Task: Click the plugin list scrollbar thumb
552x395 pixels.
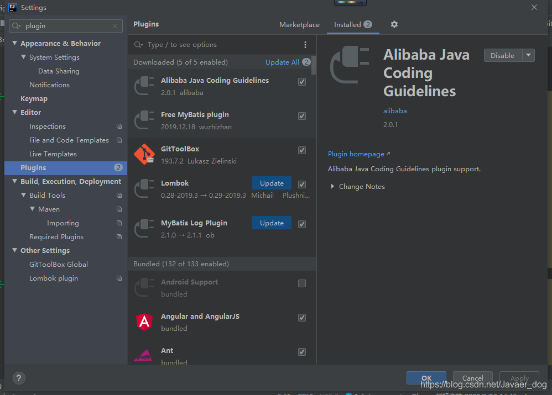Action: point(313,65)
